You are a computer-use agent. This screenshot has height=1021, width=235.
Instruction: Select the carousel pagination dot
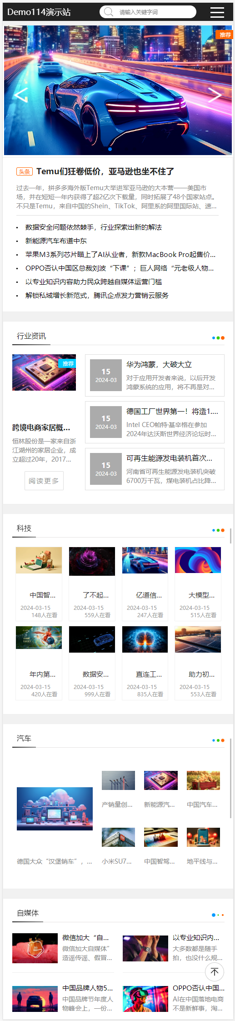point(110,149)
